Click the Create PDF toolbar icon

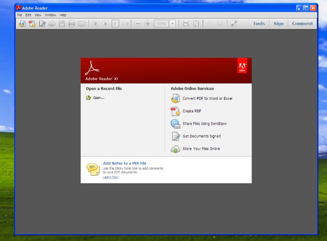(32, 24)
